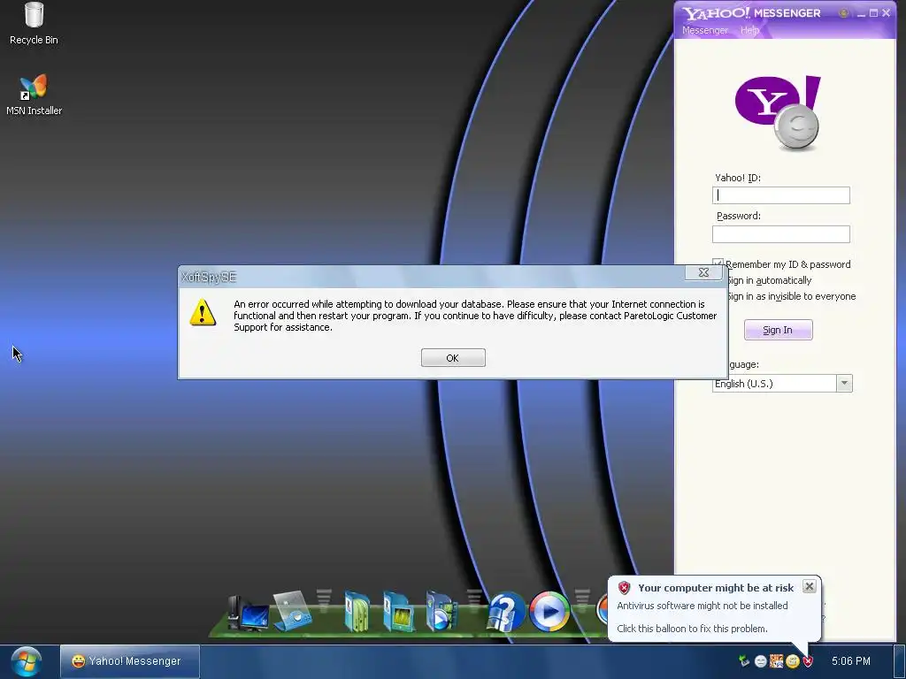Open the Videos folder in the dock
The width and height of the screenshot is (906, 679).
[441, 612]
